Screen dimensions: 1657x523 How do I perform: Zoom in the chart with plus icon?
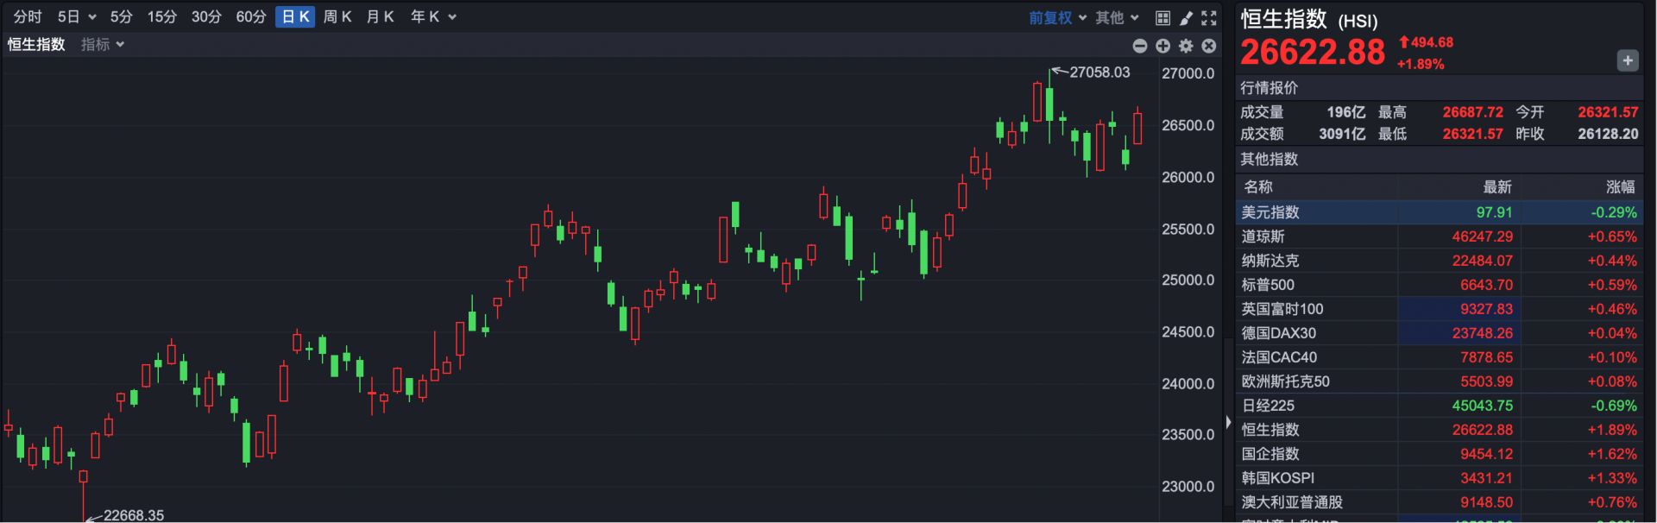coord(1162,46)
